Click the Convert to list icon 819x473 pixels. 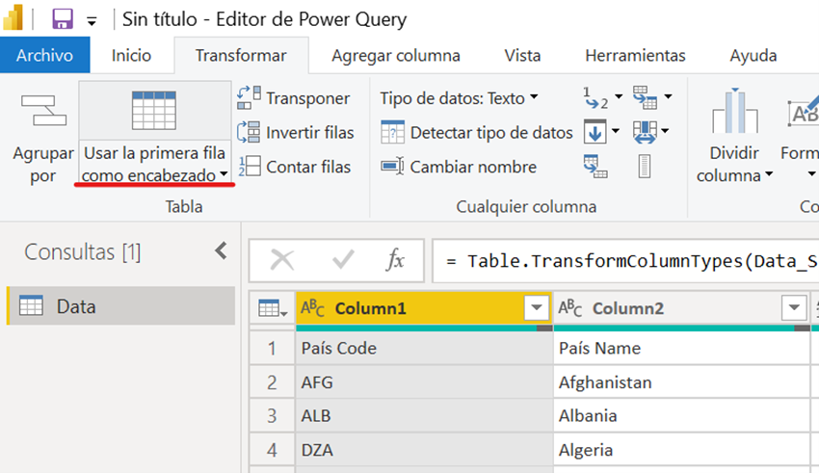click(645, 167)
